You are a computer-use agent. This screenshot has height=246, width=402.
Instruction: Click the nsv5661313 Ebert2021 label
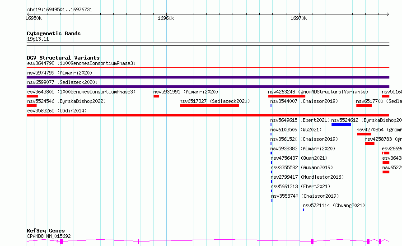tap(300, 186)
